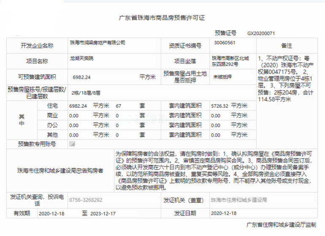Click the 项目坐落 label
This screenshot has height=236, width=325.
click(x=185, y=61)
